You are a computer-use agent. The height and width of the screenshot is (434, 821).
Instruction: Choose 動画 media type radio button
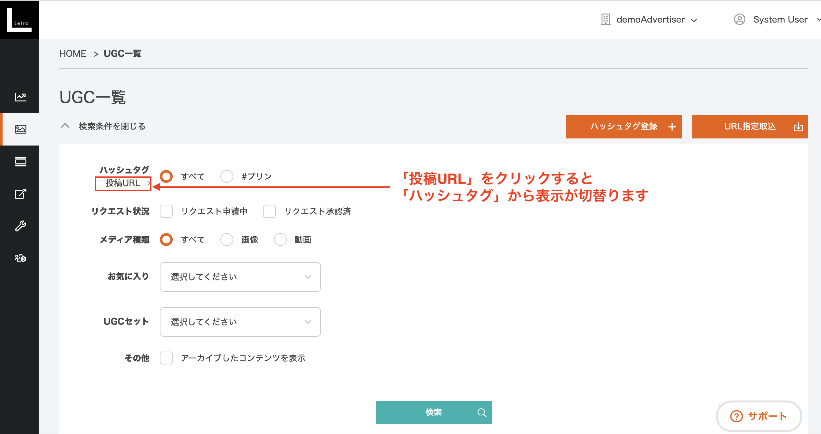[280, 240]
